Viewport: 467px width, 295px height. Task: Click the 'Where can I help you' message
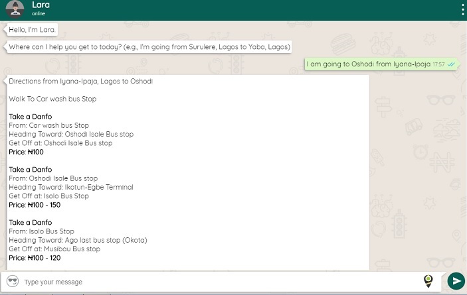(x=149, y=47)
